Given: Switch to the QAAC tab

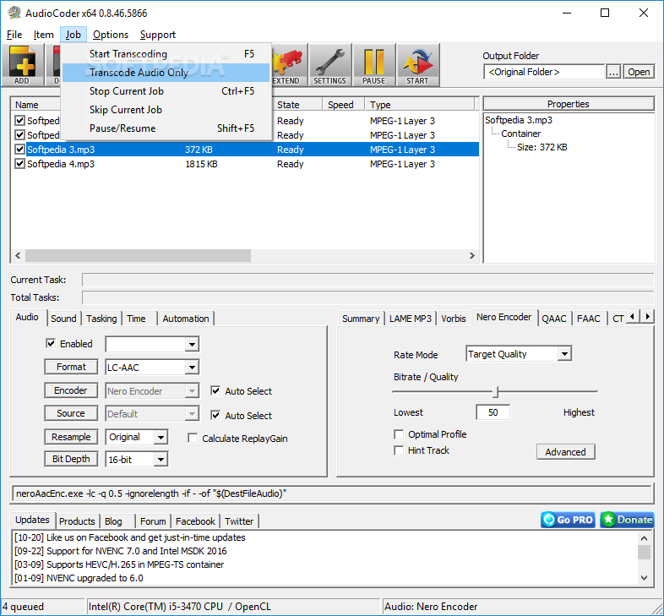Looking at the screenshot, I should click(x=554, y=319).
